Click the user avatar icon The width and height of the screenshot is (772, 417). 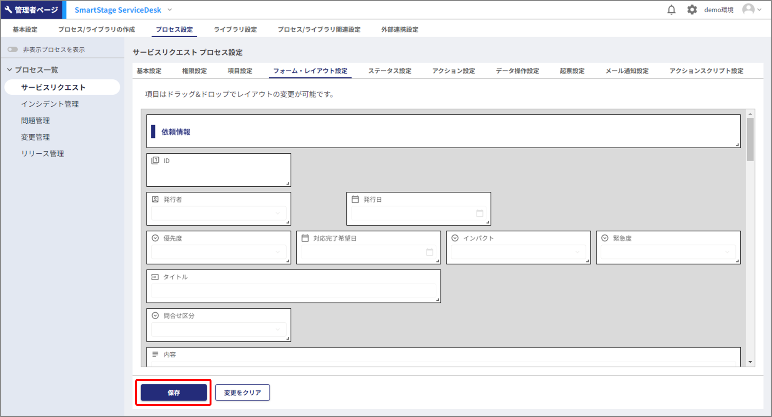(x=748, y=9)
